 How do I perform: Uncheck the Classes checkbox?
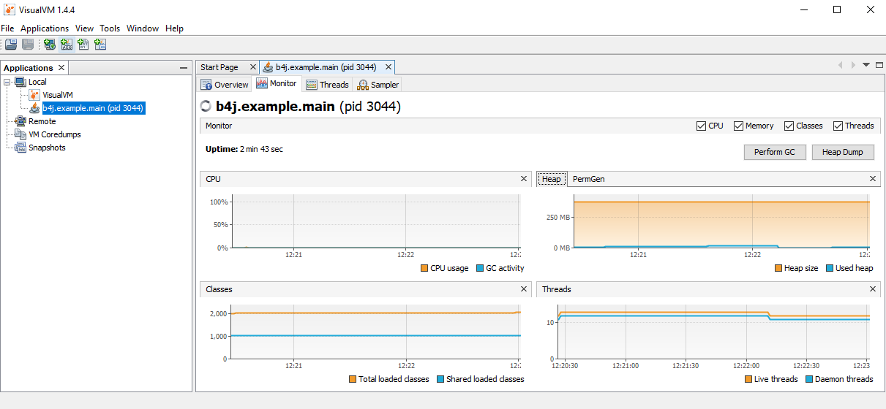click(x=789, y=126)
